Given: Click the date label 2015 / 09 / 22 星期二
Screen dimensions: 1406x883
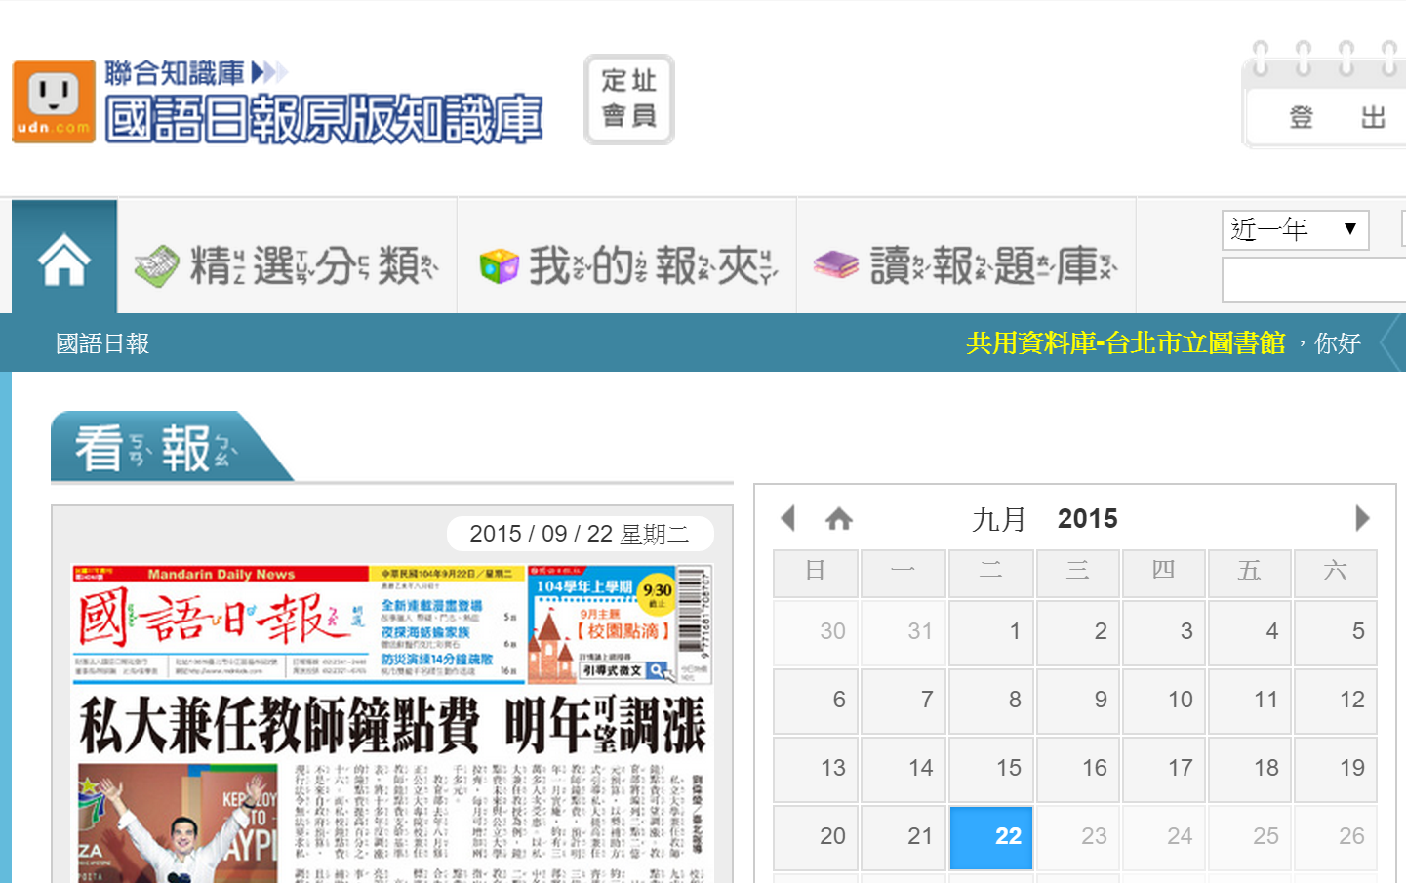Looking at the screenshot, I should pyautogui.click(x=580, y=534).
